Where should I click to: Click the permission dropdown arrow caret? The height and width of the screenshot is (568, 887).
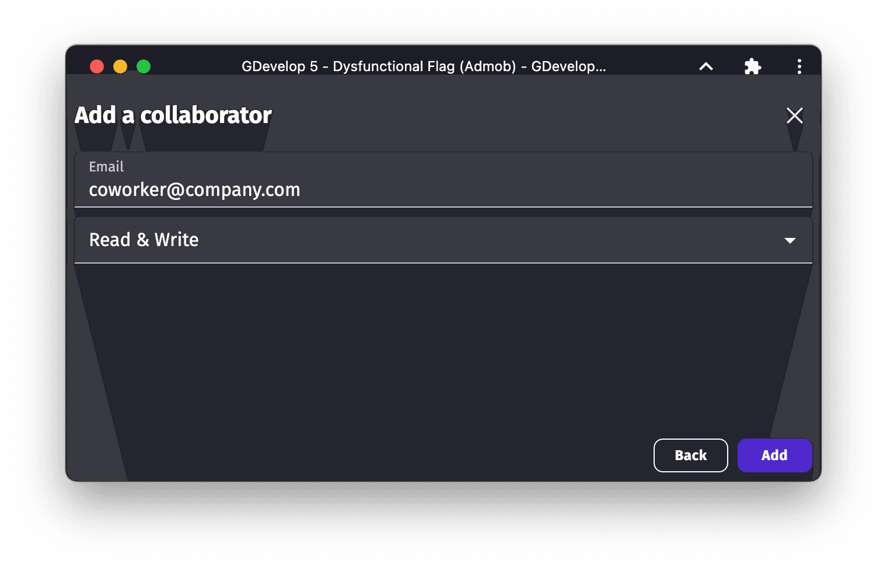790,240
